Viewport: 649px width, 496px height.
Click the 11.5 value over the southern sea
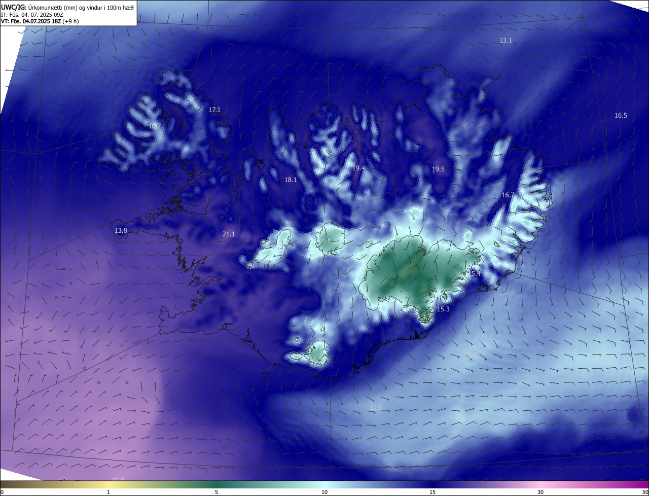tap(376, 407)
